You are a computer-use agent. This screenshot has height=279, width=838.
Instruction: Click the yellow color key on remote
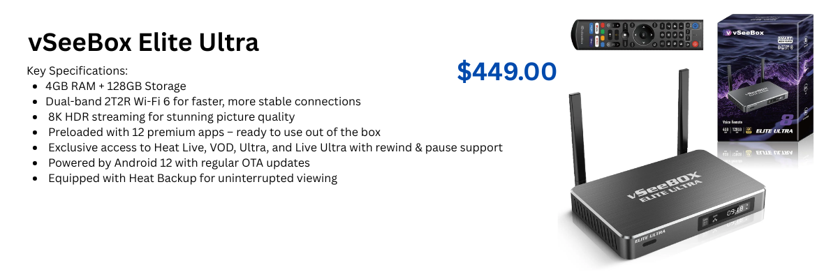click(x=603, y=38)
